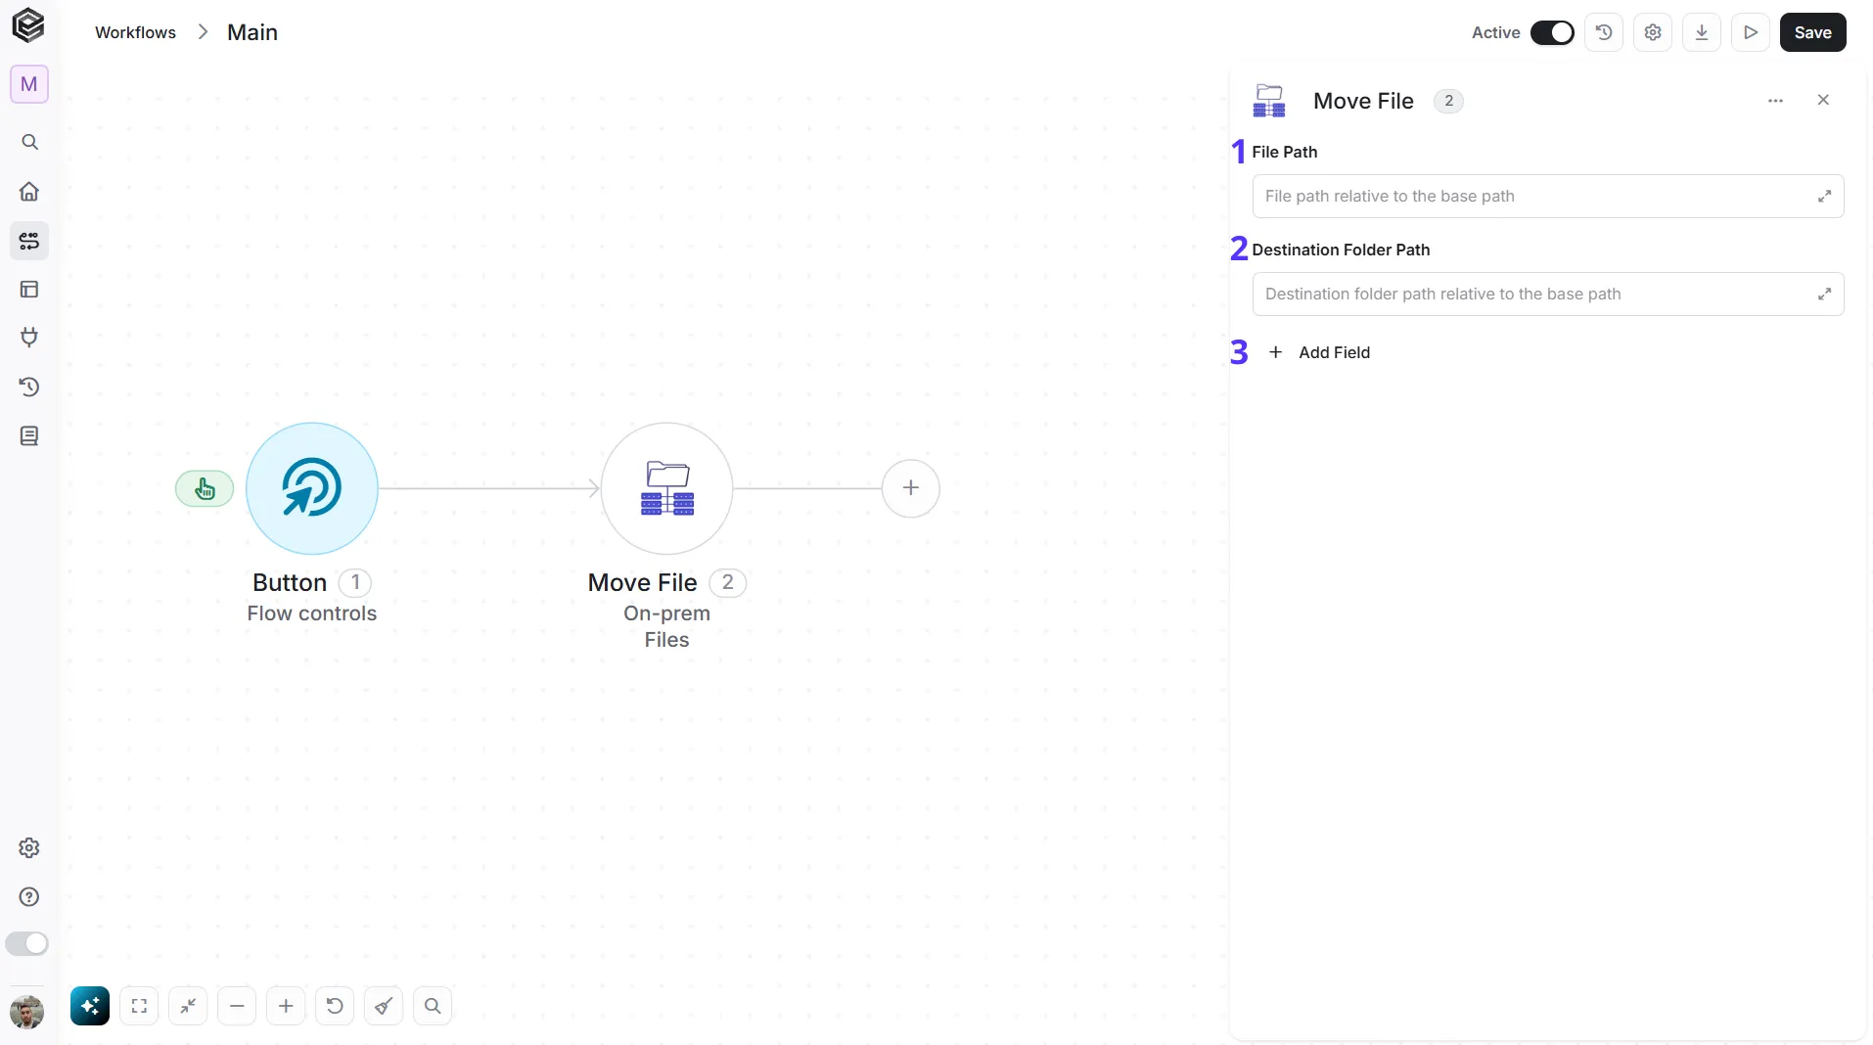1873x1045 pixels.
Task: Select the Move File node on canvas
Action: point(667,488)
